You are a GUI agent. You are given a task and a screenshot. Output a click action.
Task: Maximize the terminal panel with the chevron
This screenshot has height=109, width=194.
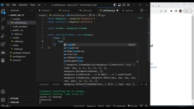[142, 84]
